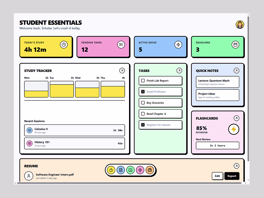Check the Finish Lab Report checkbox

(x=143, y=81)
